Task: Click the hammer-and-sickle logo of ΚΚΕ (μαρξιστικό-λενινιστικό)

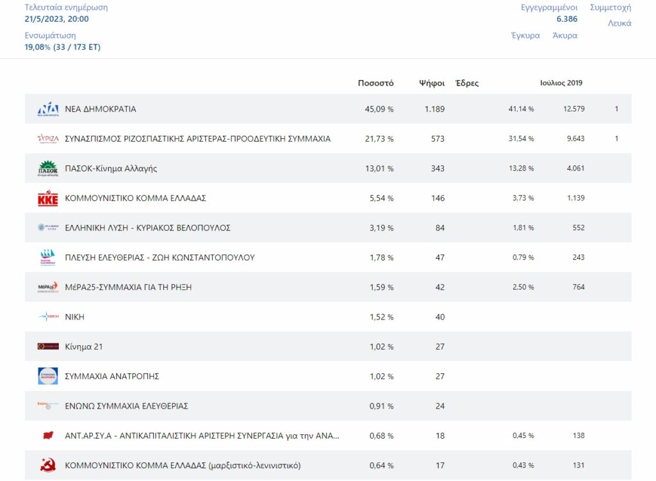Action: 48,465
